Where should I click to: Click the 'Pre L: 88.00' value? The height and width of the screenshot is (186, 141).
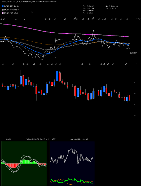[x=88, y=11]
